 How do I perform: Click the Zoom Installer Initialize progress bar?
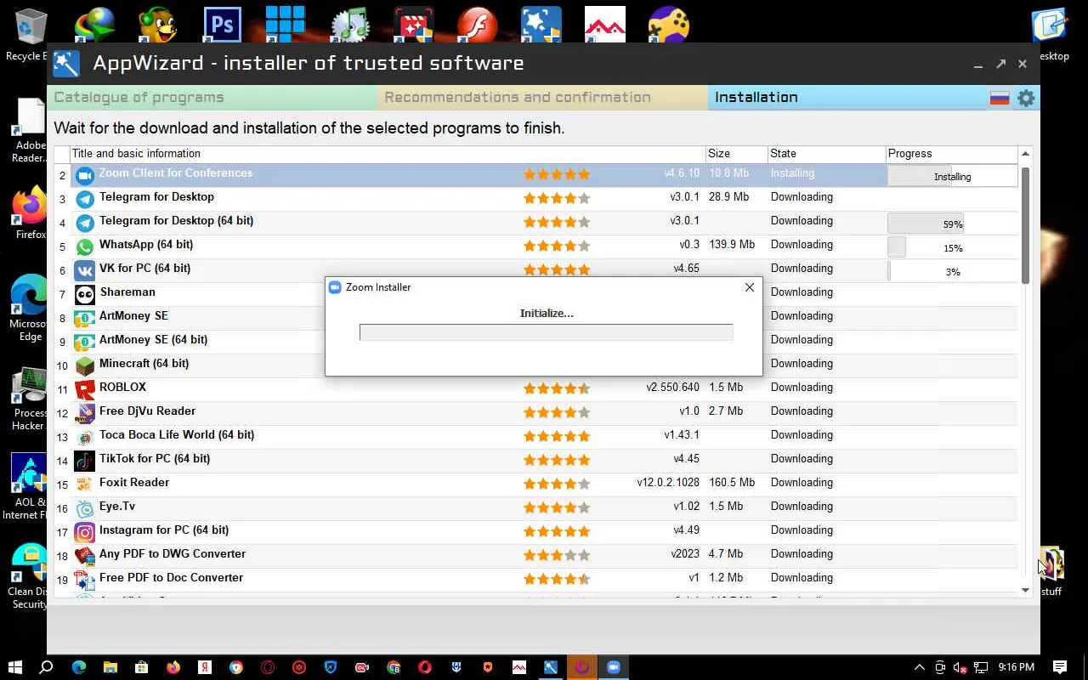[546, 332]
